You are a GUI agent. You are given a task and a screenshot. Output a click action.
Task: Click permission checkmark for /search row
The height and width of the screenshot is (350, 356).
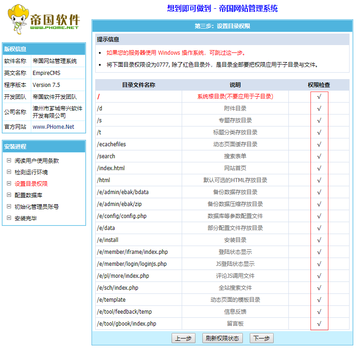pyautogui.click(x=319, y=156)
